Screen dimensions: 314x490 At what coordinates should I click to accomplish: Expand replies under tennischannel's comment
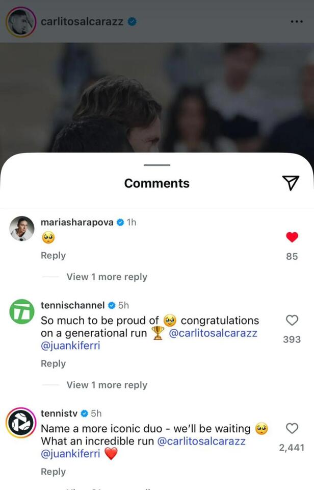tap(107, 385)
